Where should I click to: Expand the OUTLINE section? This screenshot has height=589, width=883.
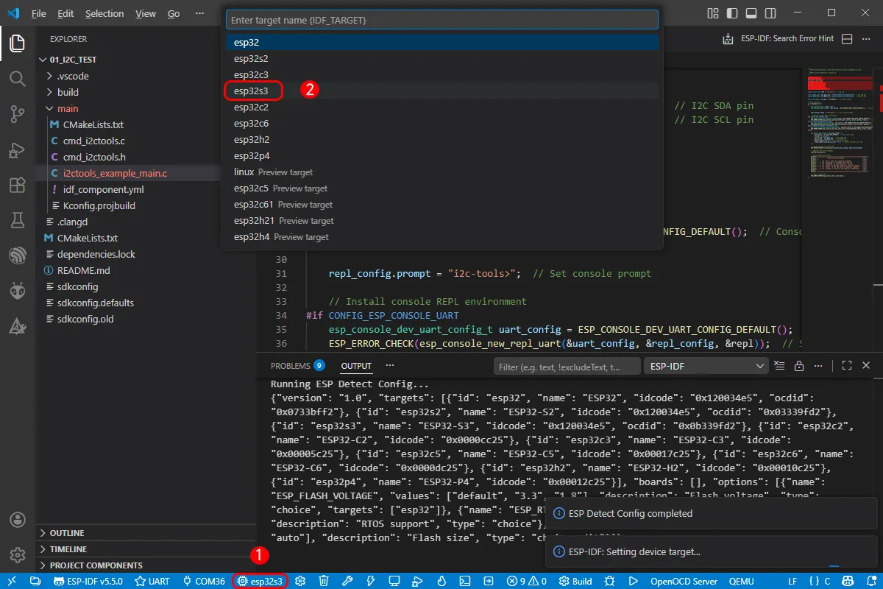coord(67,533)
